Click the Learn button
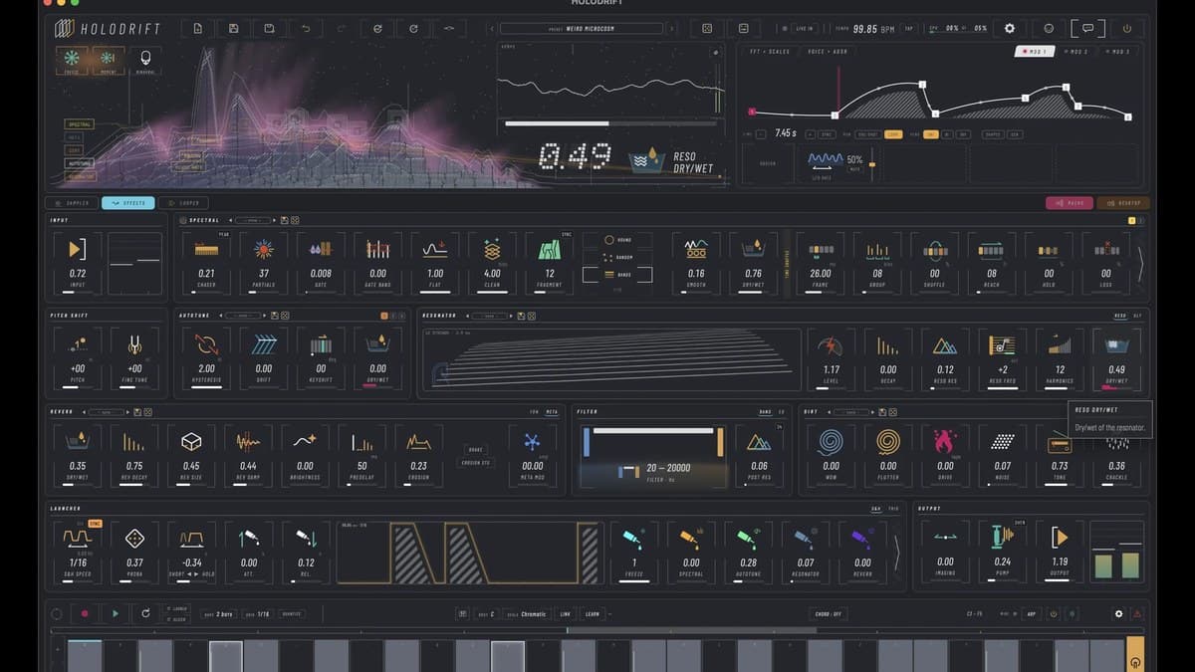 point(593,614)
